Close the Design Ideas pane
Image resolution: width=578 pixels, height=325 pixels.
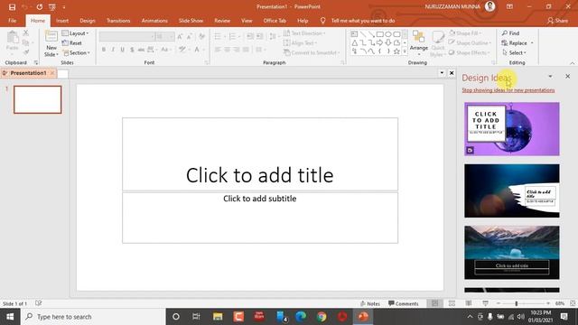568,76
